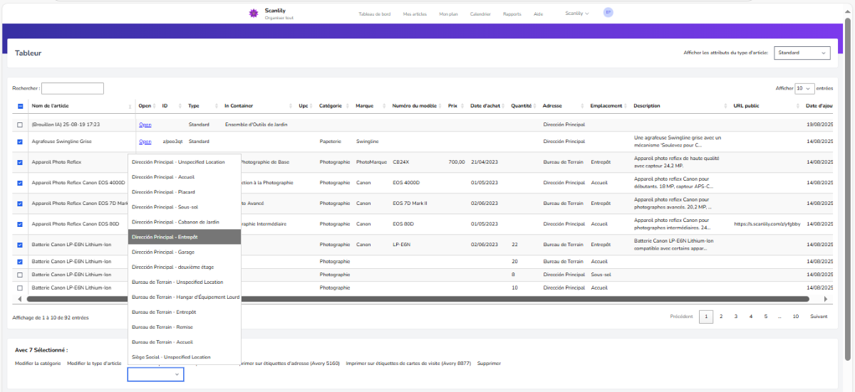This screenshot has width=855, height=392.
Task: Focus the Rechercher search field
Action: (73, 88)
